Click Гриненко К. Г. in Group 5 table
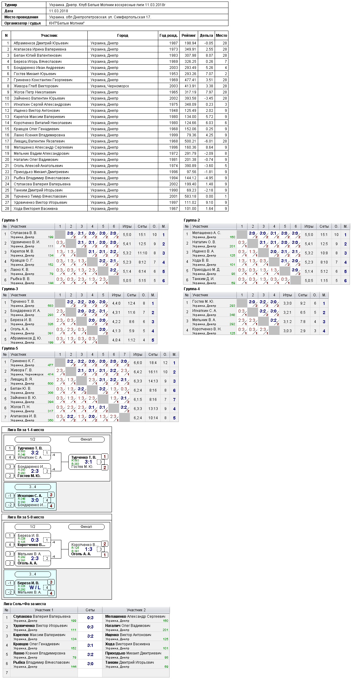 click(x=23, y=361)
